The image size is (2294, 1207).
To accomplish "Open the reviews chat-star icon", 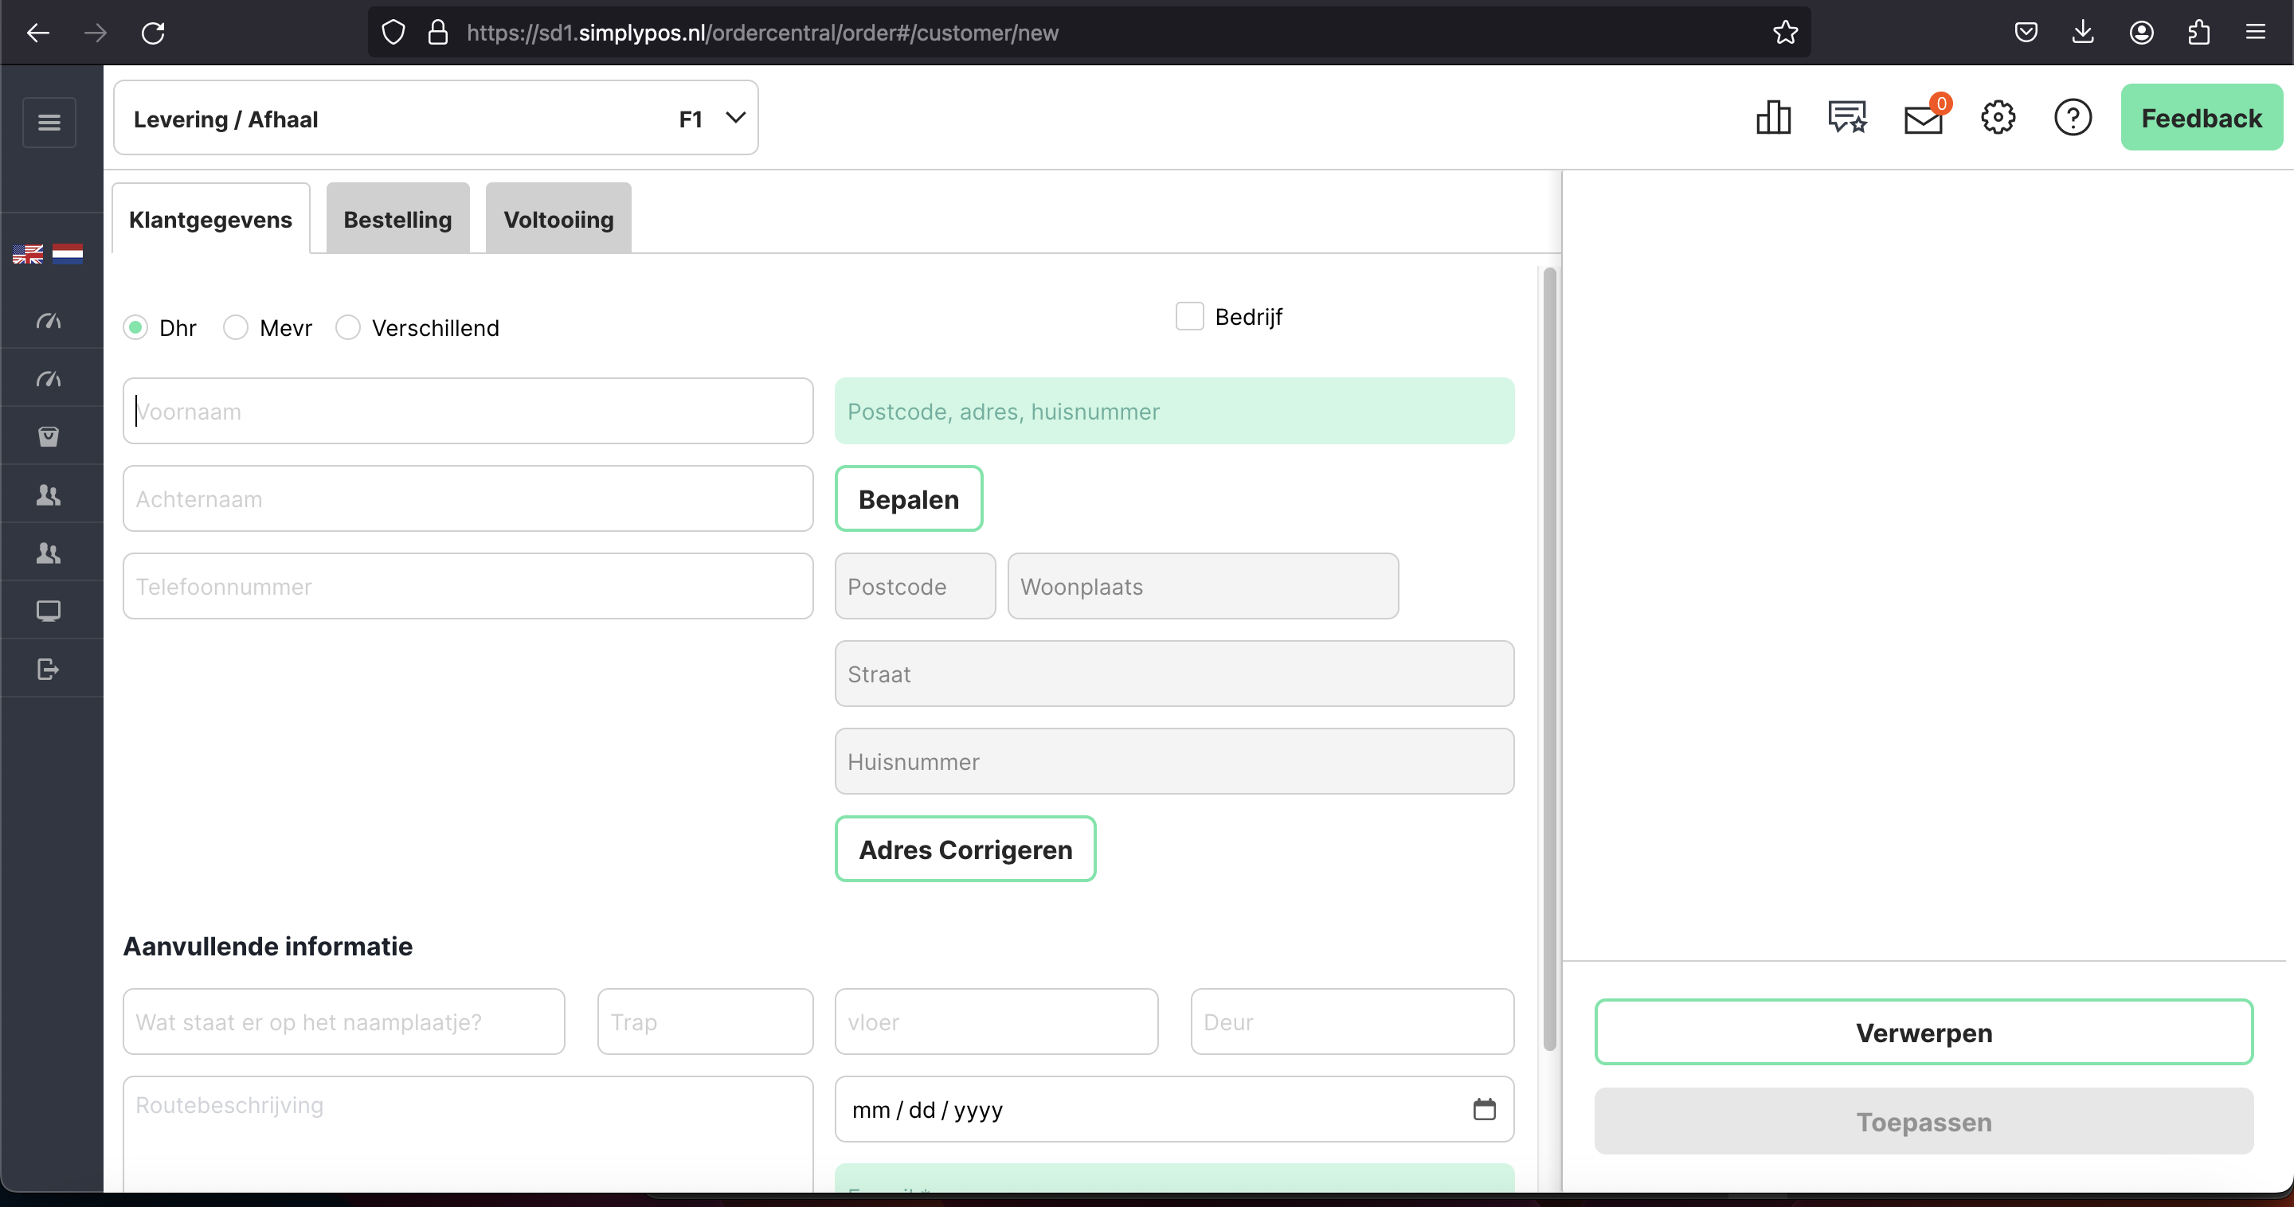I will (1848, 118).
